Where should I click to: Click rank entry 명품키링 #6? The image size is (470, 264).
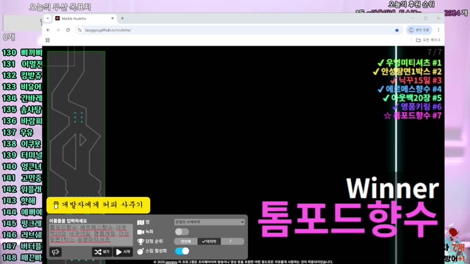click(417, 106)
